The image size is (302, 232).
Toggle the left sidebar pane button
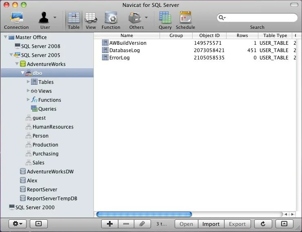point(38,224)
